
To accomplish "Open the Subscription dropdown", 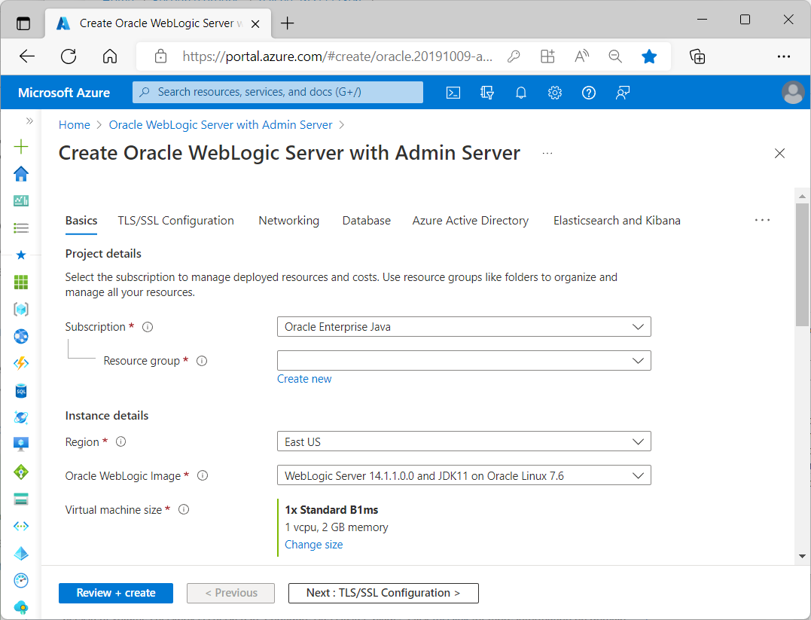I will [464, 326].
